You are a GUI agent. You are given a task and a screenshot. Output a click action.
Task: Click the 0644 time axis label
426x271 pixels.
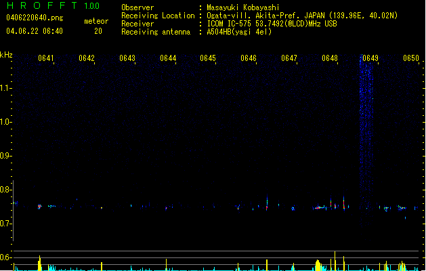point(168,58)
